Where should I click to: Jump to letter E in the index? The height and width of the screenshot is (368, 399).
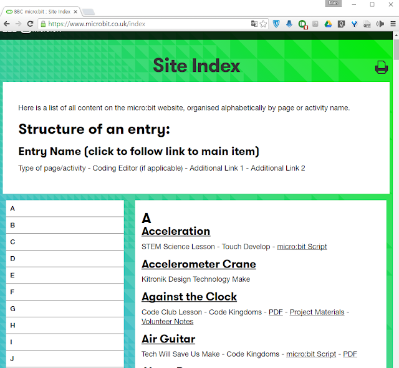coord(65,275)
